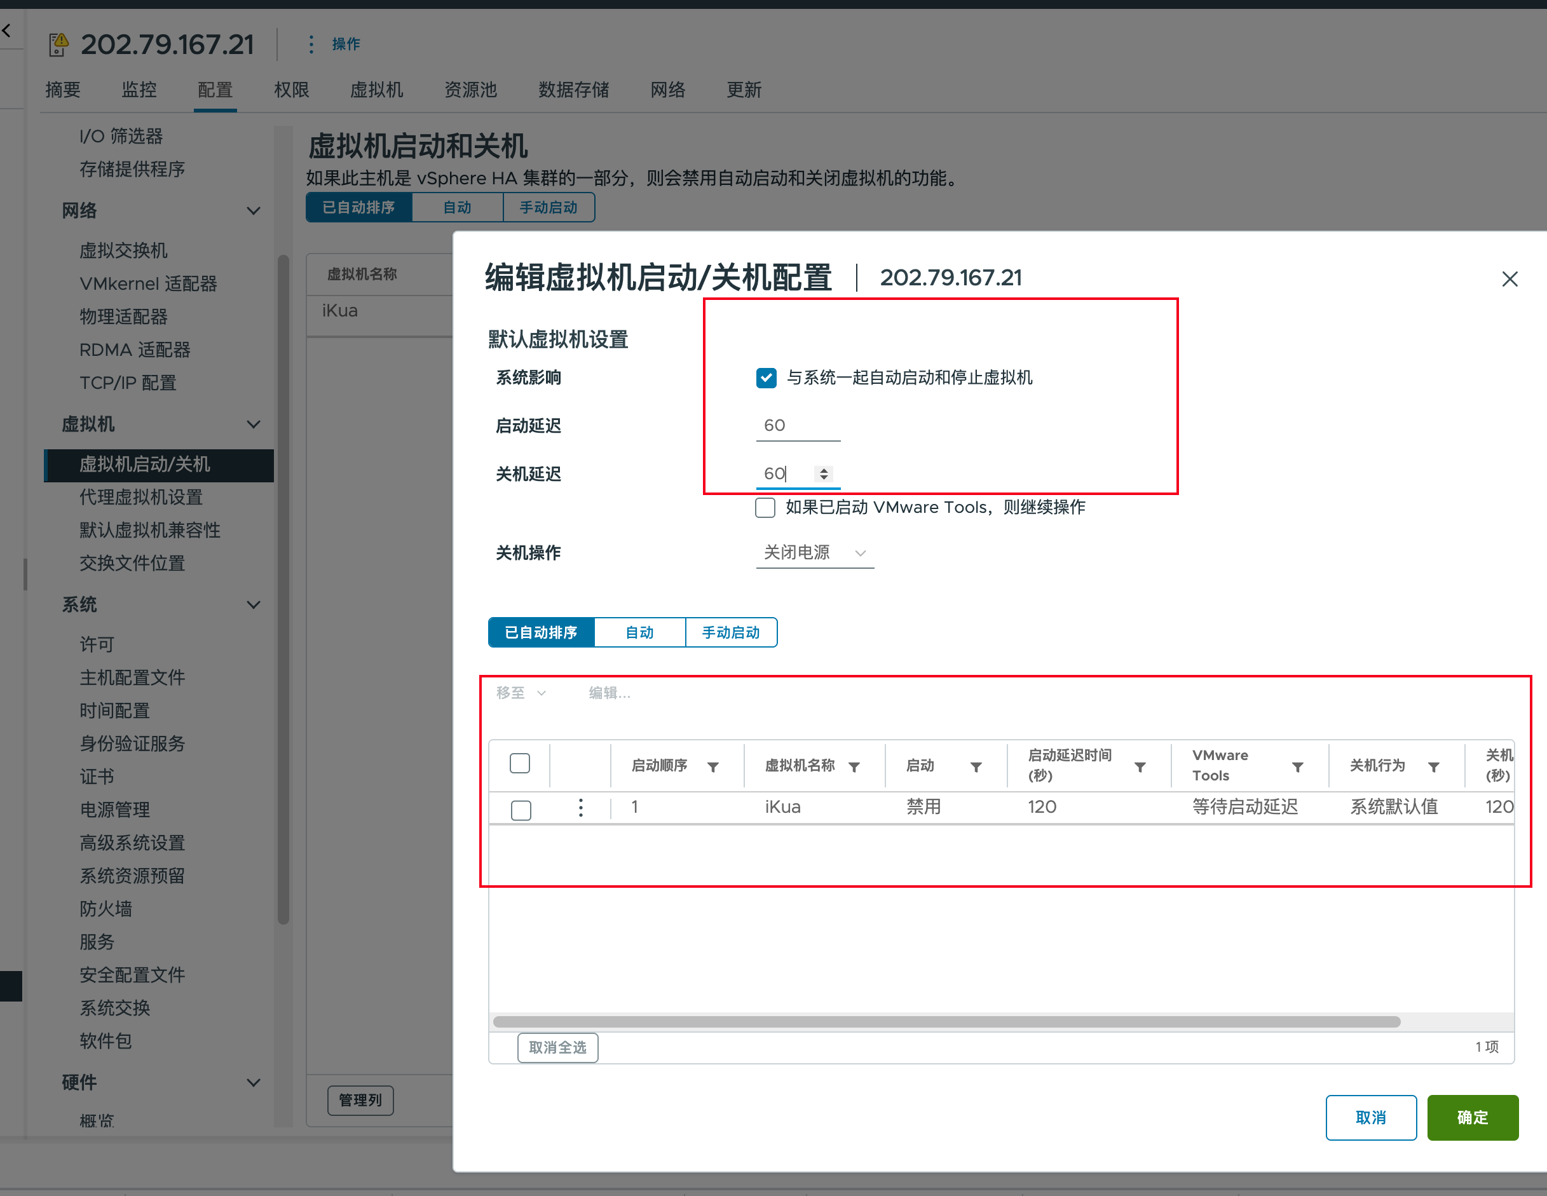
Task: Click filter icon on 启动延迟时间 column
Action: pyautogui.click(x=1139, y=767)
